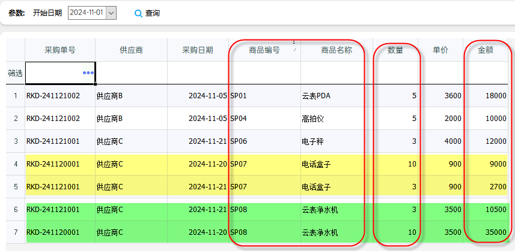The width and height of the screenshot is (515, 251).
Task: Click 供应商C in row 3
Action: point(110,141)
